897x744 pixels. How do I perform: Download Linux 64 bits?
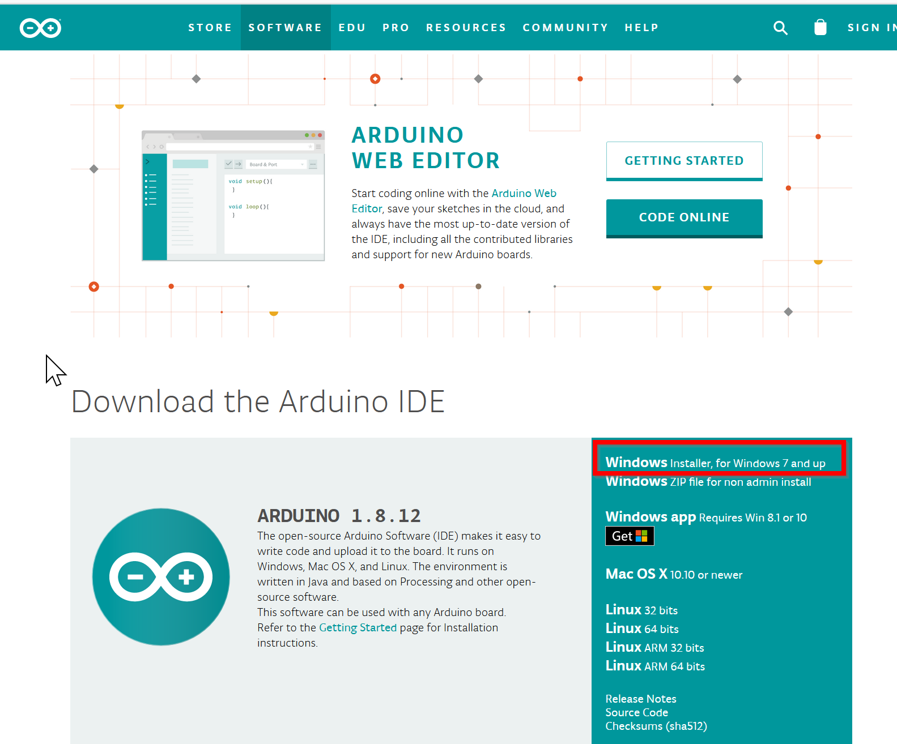click(x=642, y=628)
